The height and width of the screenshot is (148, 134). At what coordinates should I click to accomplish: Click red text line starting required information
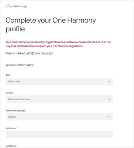[x=45, y=46]
